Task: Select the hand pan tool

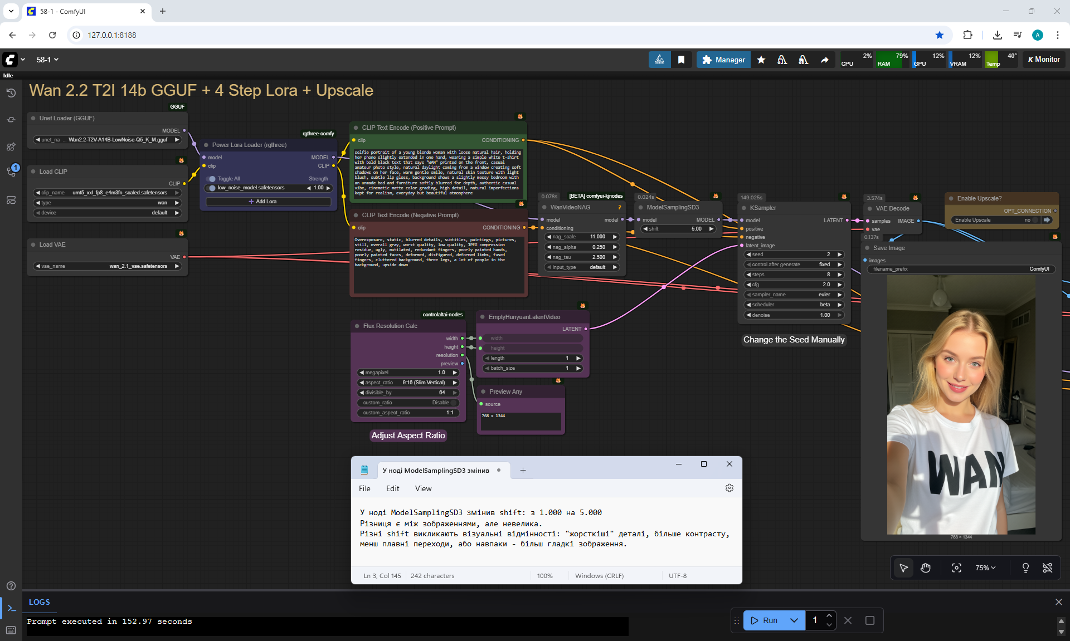Action: tap(926, 567)
